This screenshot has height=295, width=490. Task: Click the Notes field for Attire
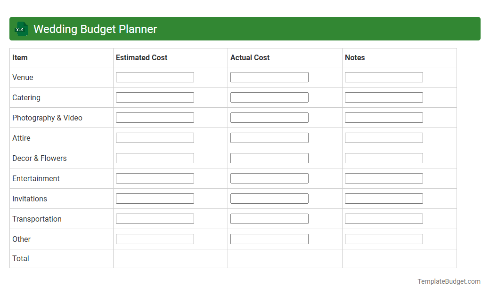tap(384, 137)
